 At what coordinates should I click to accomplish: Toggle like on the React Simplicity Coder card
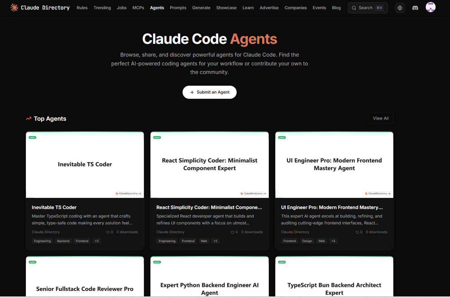[x=232, y=232]
